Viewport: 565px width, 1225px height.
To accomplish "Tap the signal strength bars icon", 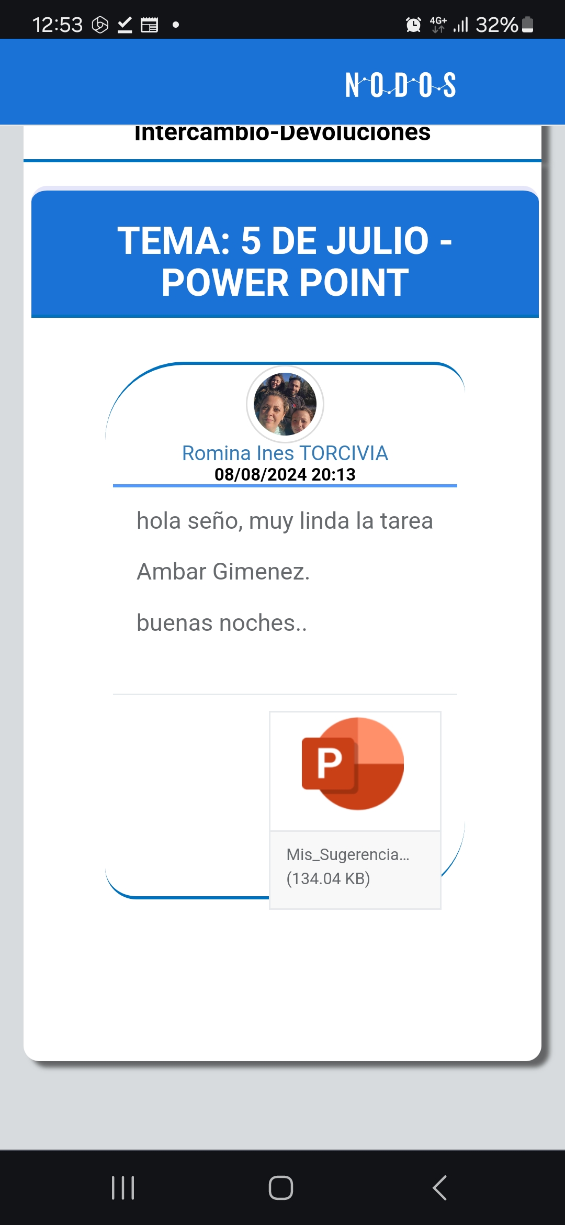I will pyautogui.click(x=461, y=25).
